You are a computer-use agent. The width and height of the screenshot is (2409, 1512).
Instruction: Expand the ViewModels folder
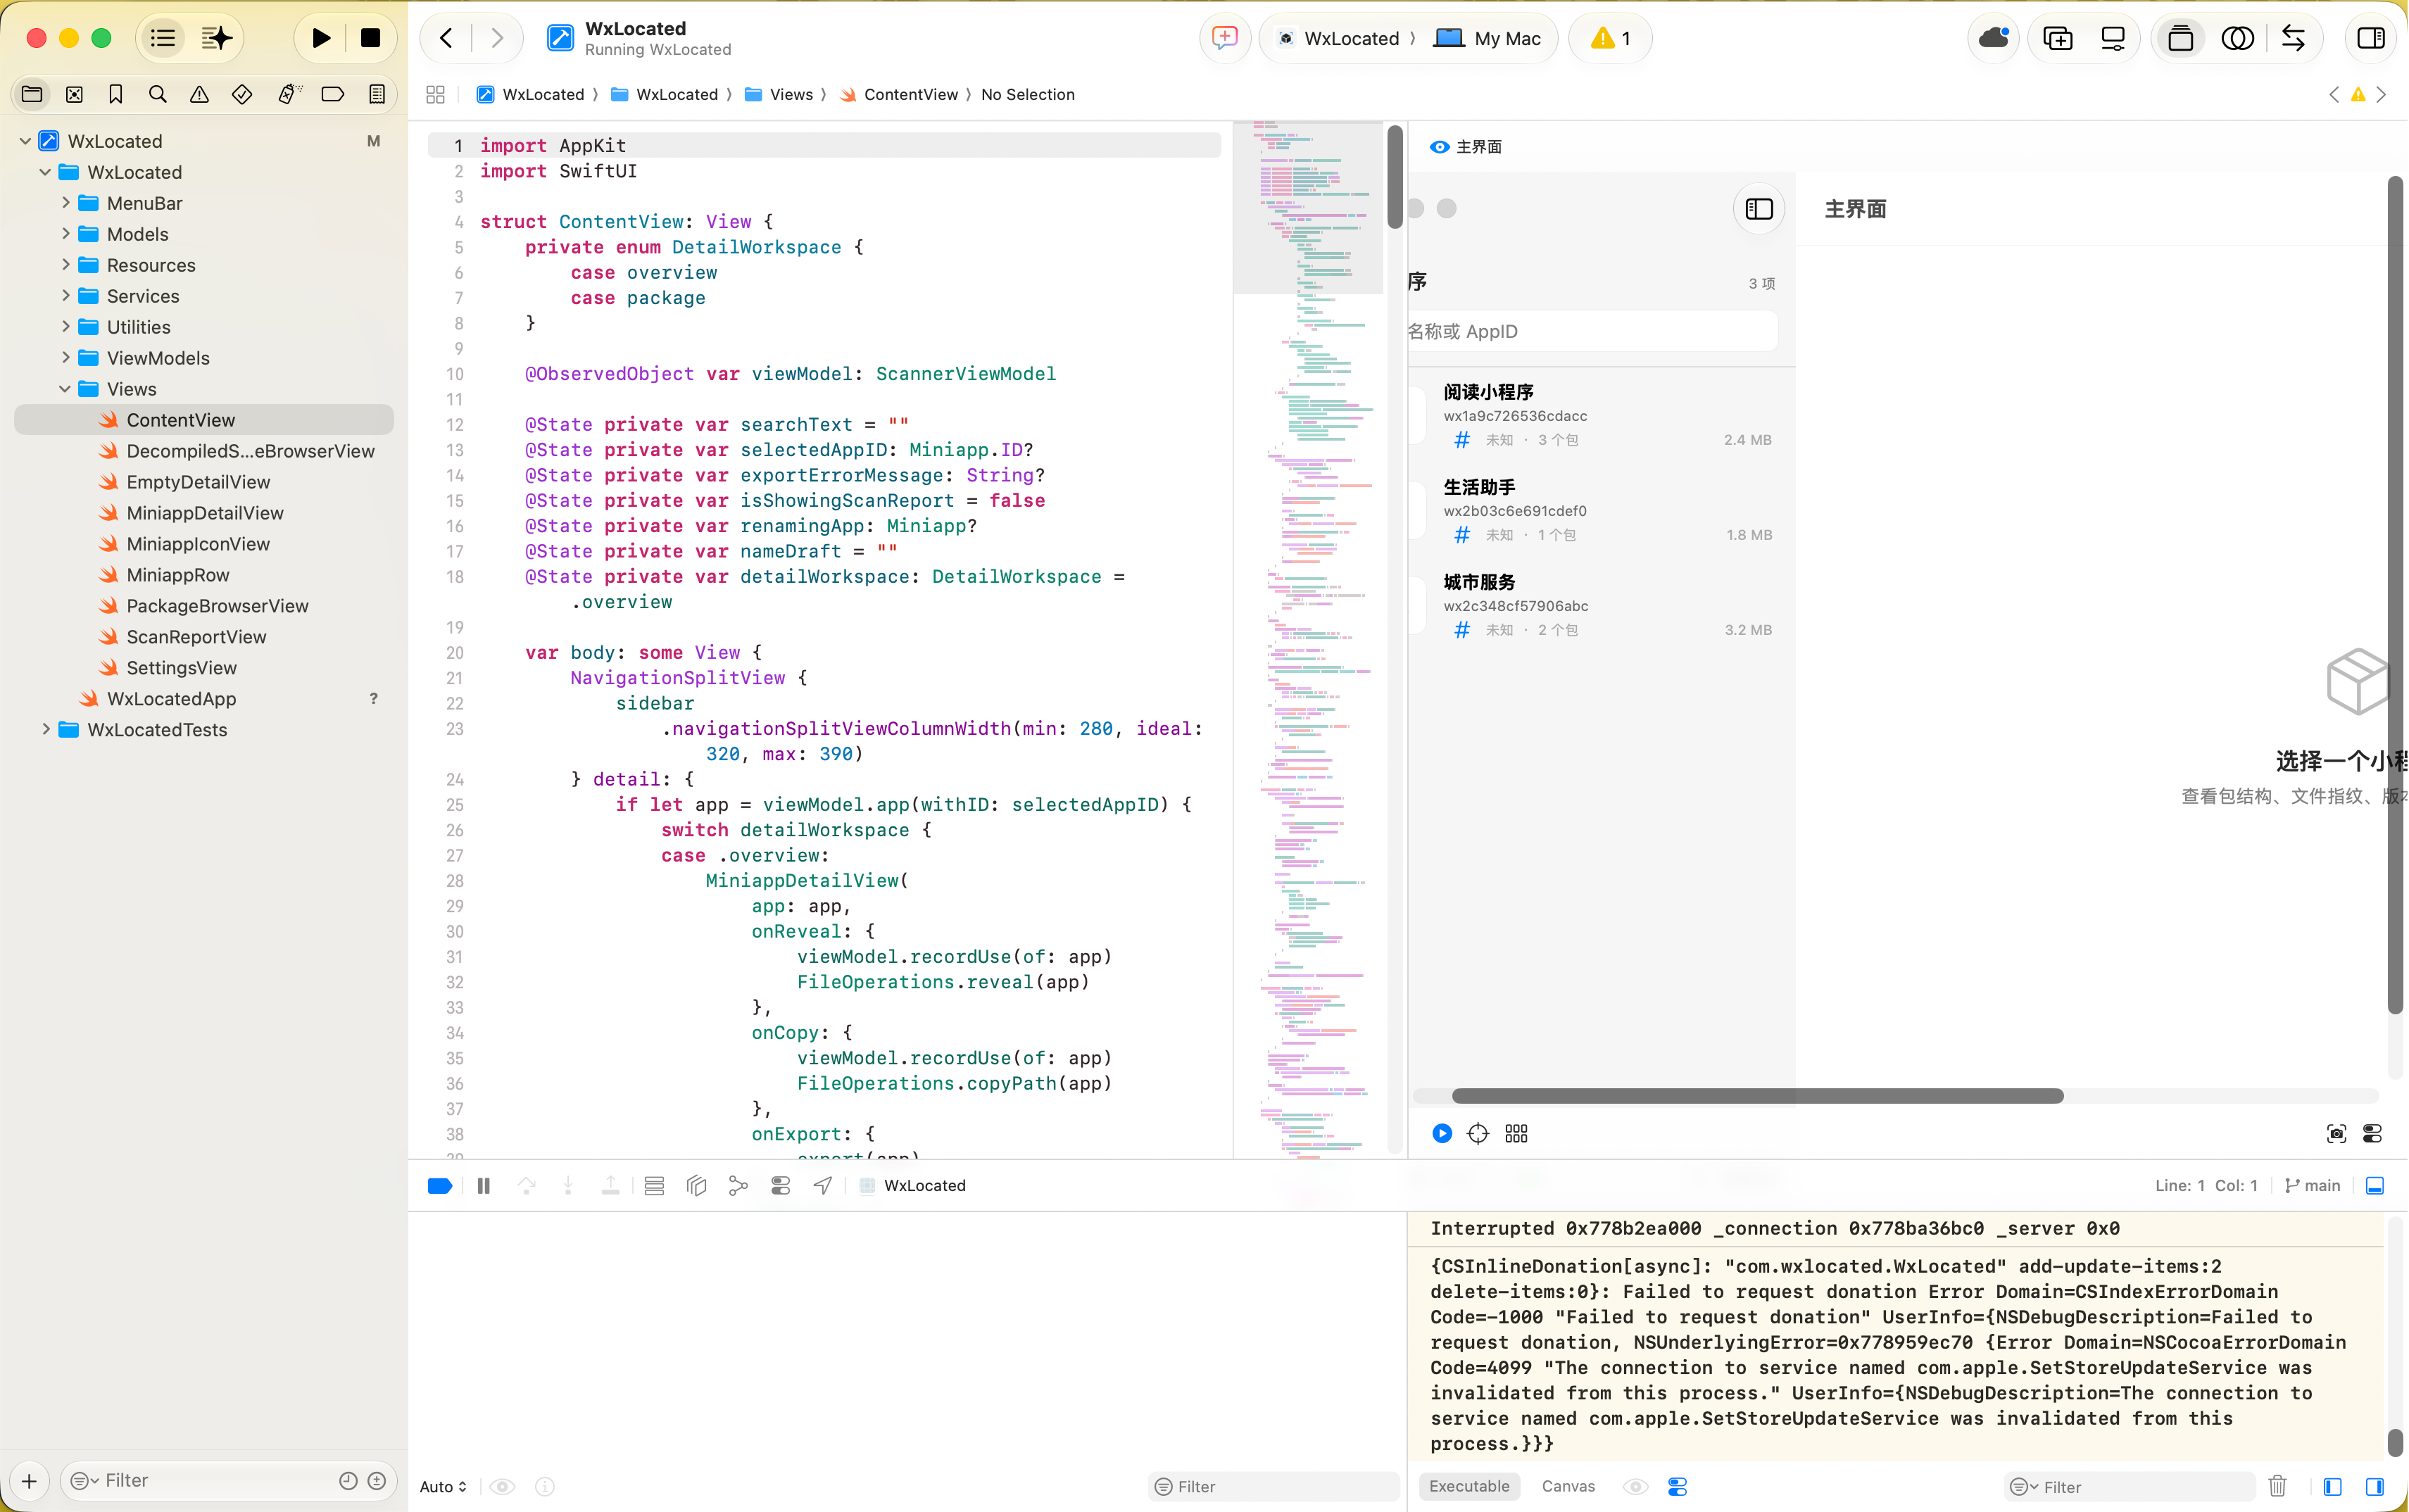tap(66, 358)
